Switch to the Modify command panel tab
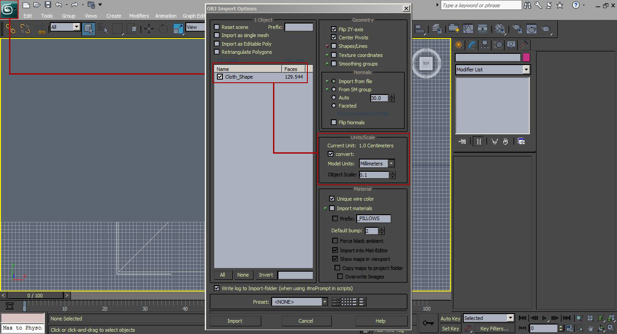617x334 pixels. [x=472, y=44]
